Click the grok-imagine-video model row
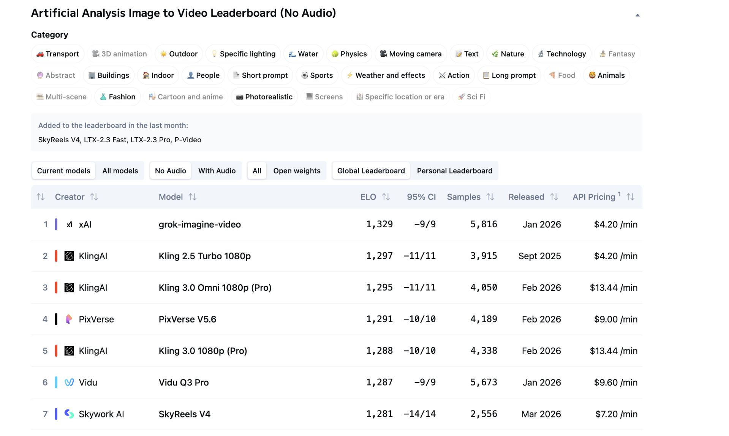The image size is (729, 436). pyautogui.click(x=199, y=225)
